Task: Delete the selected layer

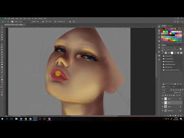Action: point(181,115)
